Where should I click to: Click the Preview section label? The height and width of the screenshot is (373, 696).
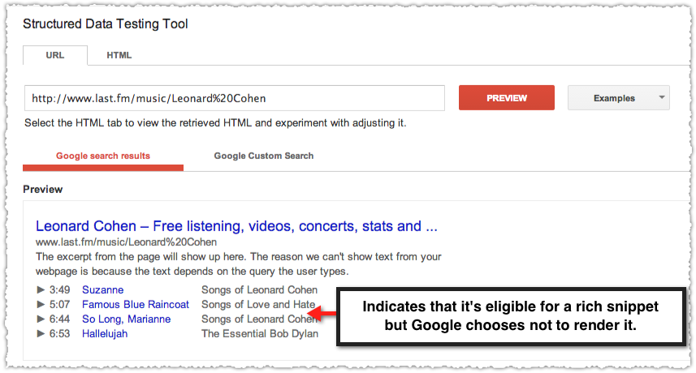tap(42, 189)
